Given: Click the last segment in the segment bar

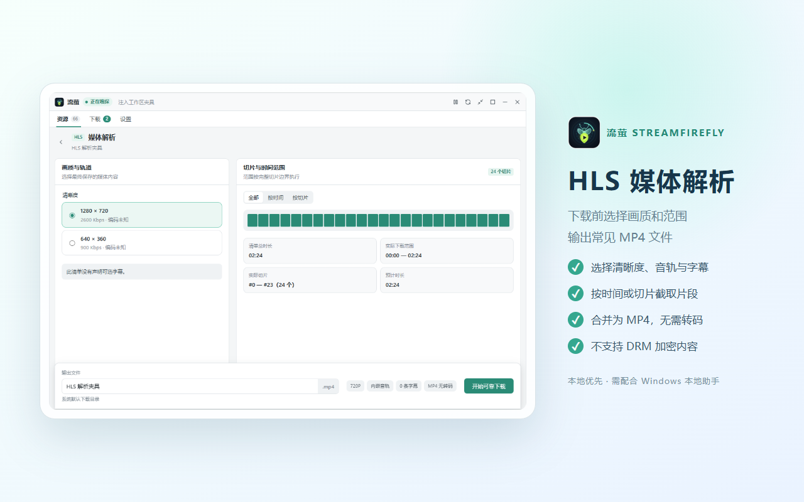Looking at the screenshot, I should point(504,220).
